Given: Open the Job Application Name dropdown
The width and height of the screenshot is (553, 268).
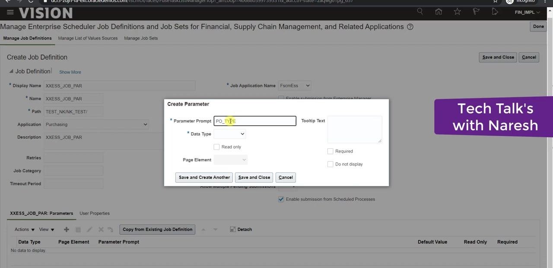Looking at the screenshot, I should 294,85.
